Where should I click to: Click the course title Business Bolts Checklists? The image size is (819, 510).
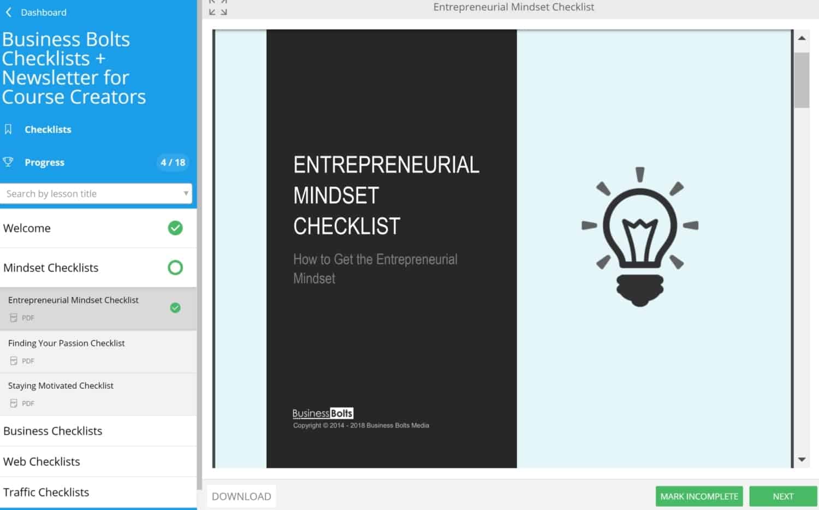tap(74, 68)
